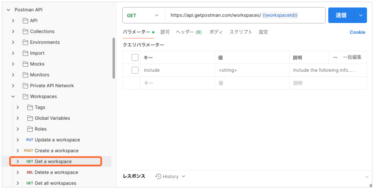Click the empty 説明 placeholder field

click(x=328, y=83)
